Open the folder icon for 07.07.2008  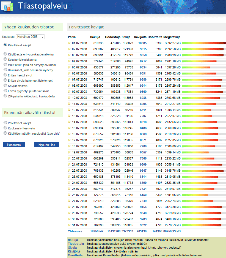[69, 79]
